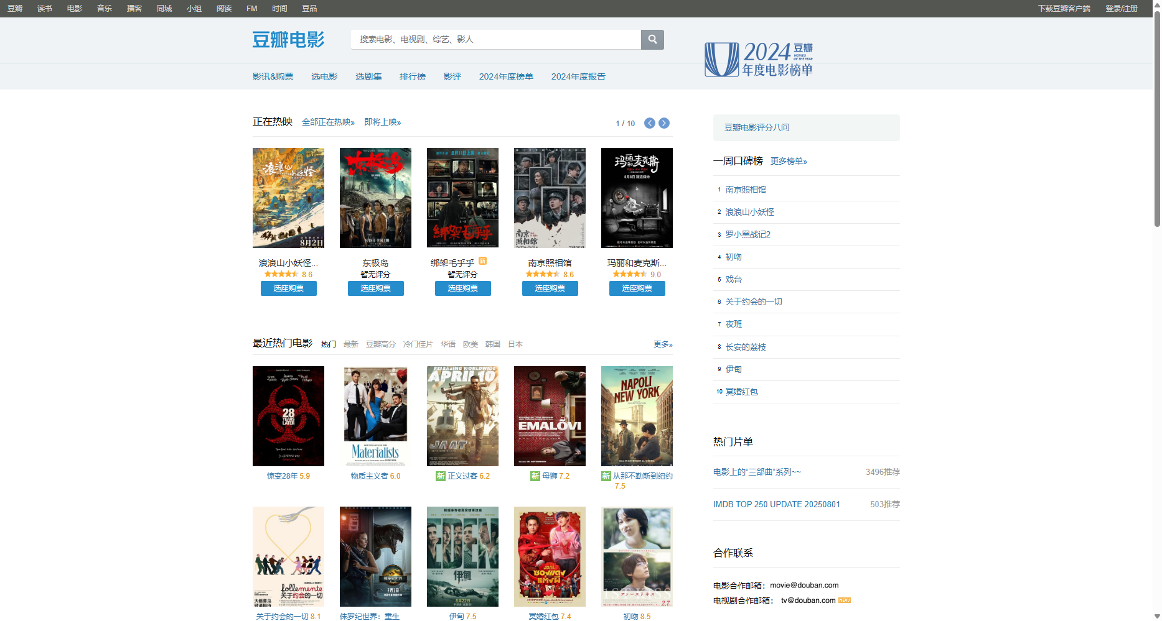Open 惊变28年 poster thumbnail

pyautogui.click(x=288, y=416)
